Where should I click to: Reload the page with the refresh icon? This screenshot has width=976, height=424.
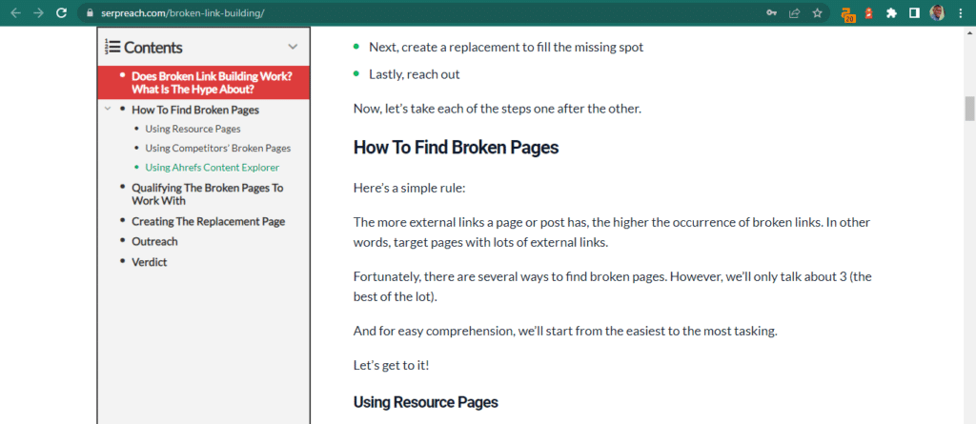[x=61, y=13]
